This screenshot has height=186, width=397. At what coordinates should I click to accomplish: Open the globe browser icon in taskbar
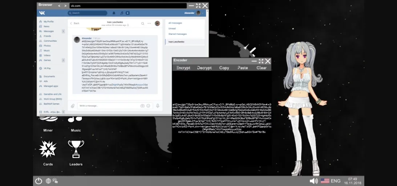click(48, 181)
